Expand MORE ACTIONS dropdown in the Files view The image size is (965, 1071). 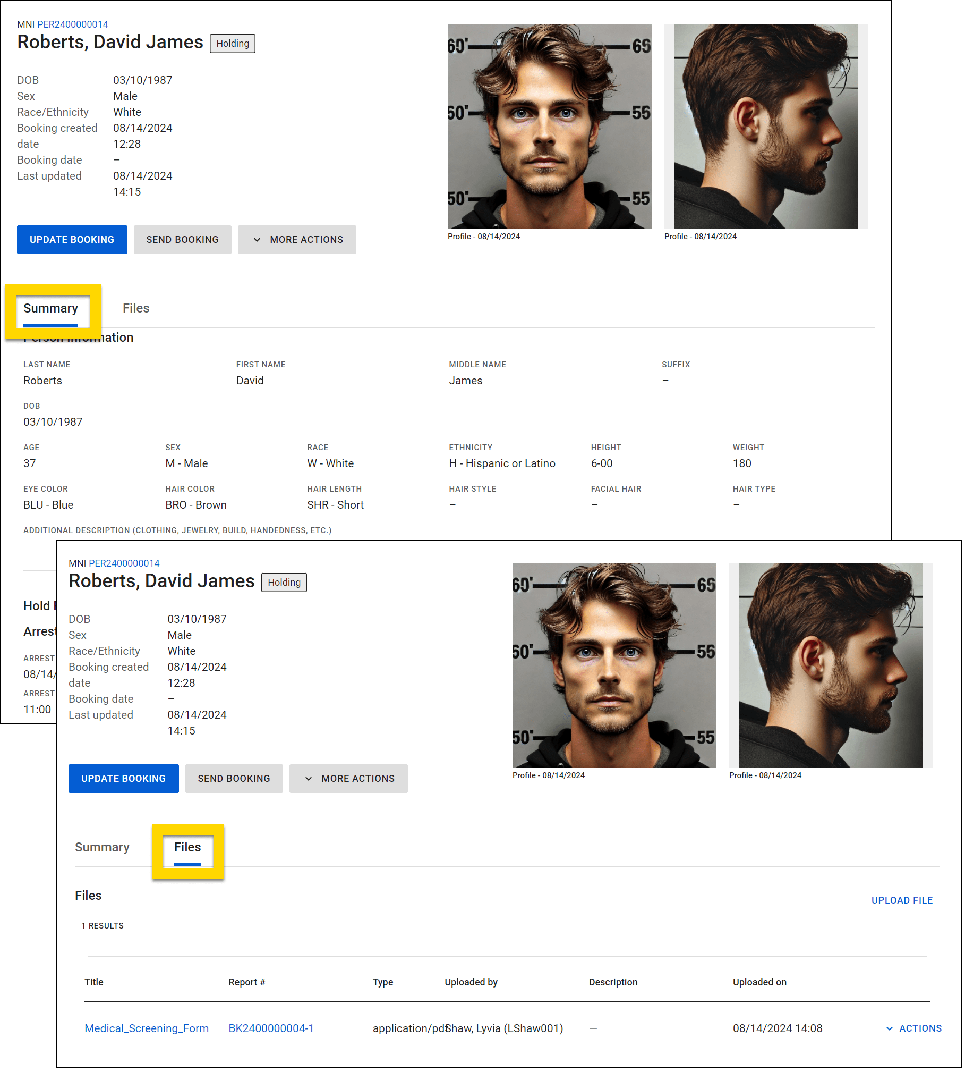348,779
